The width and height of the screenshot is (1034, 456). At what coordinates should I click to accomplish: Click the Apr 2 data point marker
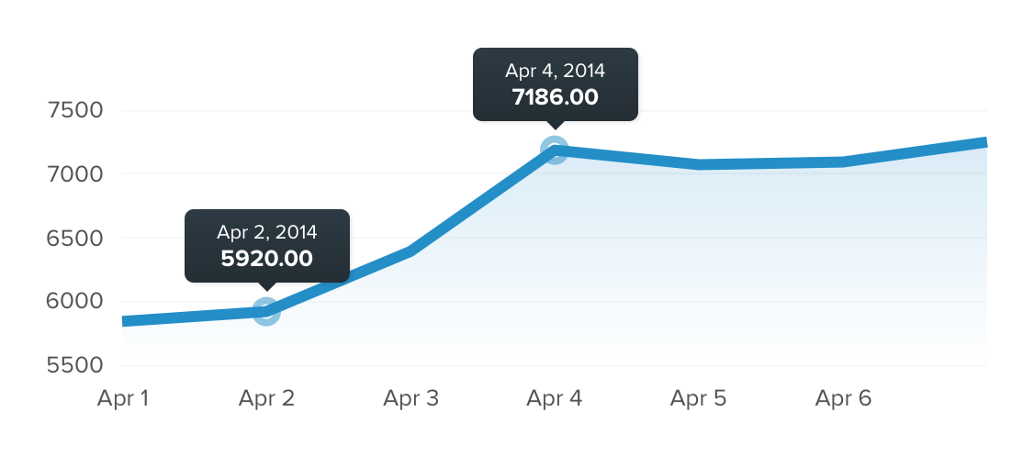tap(266, 311)
